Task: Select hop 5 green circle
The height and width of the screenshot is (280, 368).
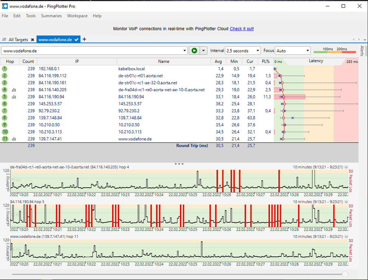Action: [x=4, y=97]
